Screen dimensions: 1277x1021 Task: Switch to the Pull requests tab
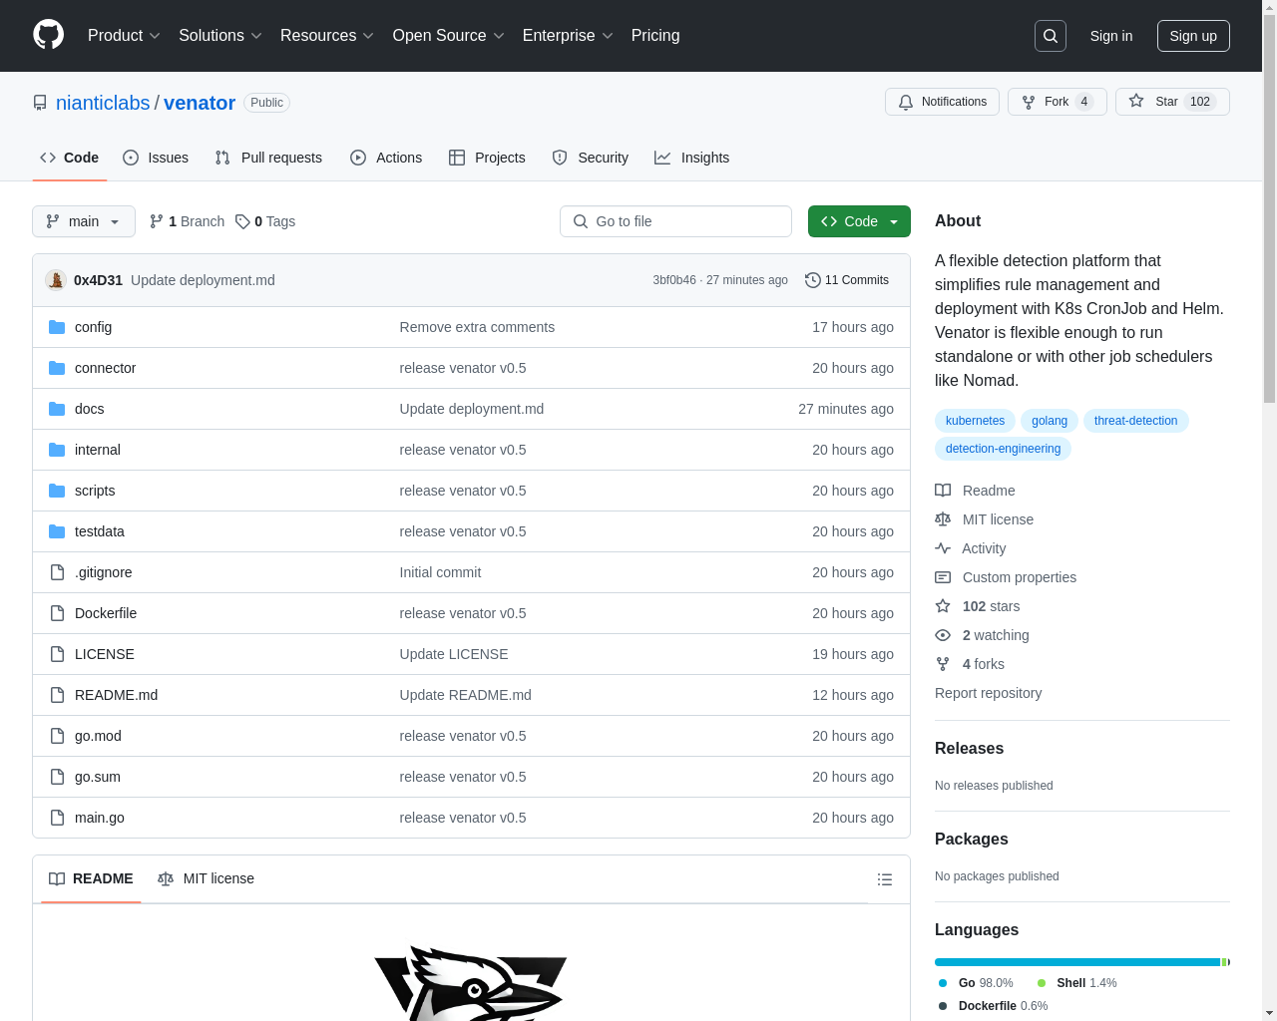pyautogui.click(x=268, y=158)
